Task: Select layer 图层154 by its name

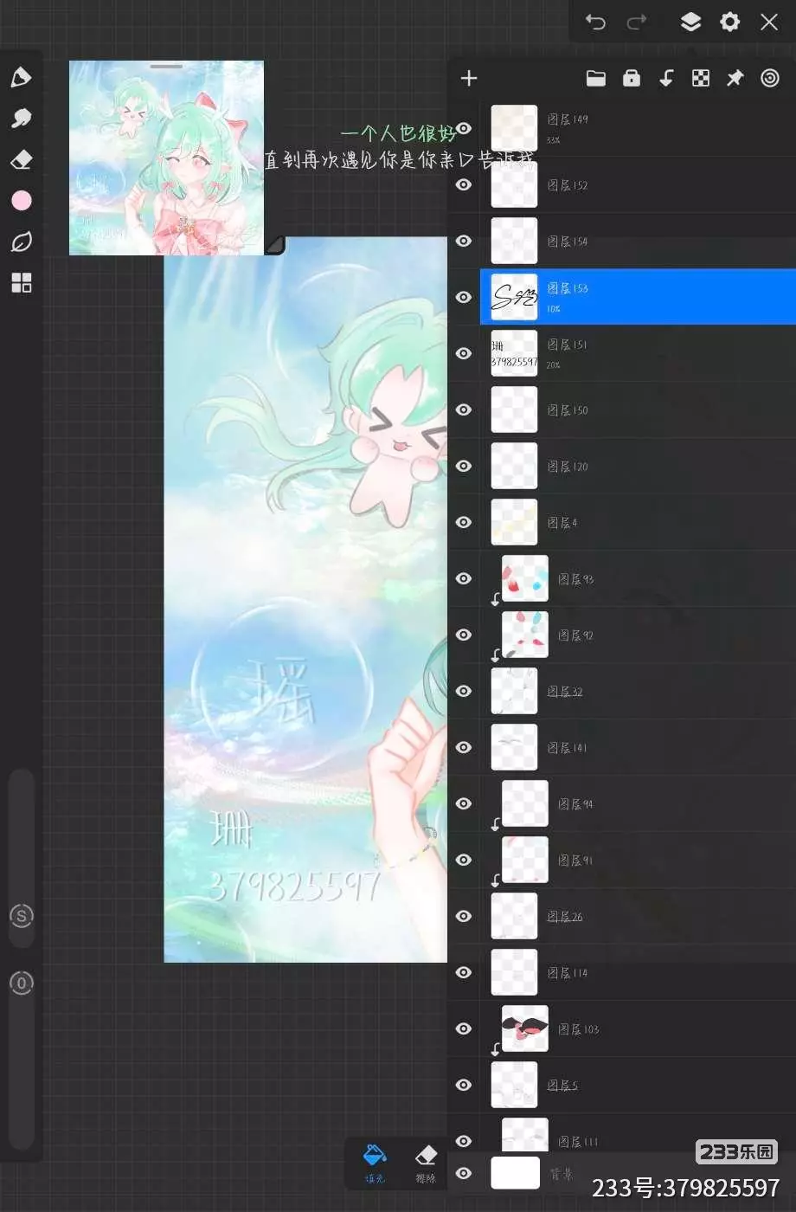Action: (x=568, y=242)
